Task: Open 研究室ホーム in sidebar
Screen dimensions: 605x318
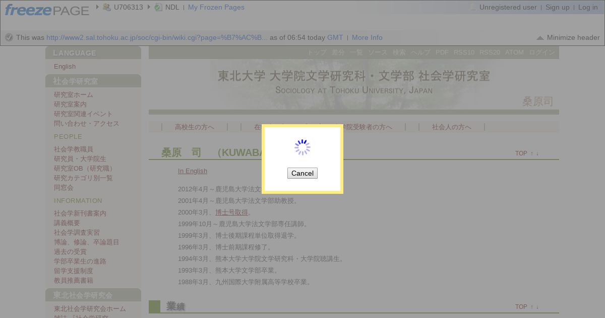Action: (74, 94)
